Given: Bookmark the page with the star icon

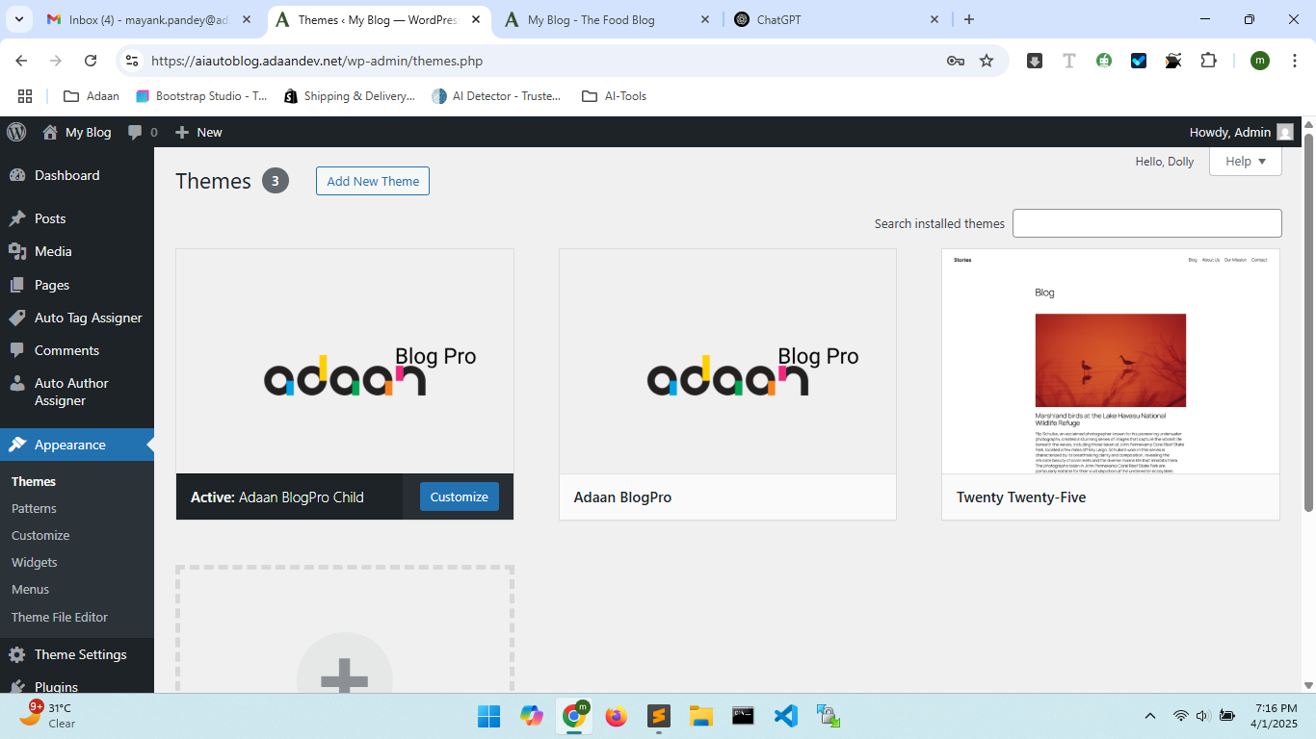Looking at the screenshot, I should click(x=987, y=60).
